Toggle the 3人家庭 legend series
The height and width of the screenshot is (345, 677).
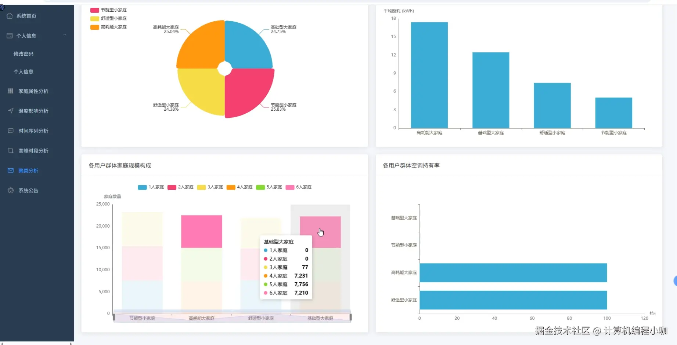(210, 187)
